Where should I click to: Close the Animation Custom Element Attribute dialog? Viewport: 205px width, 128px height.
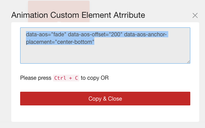tap(195, 15)
